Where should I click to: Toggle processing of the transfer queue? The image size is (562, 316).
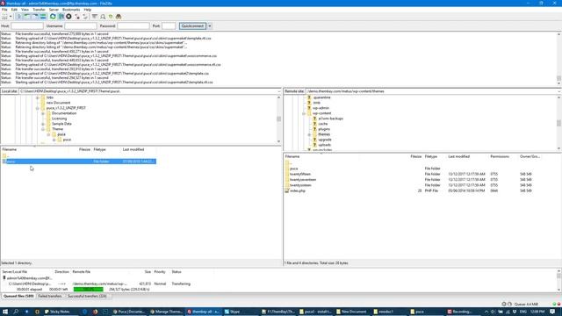coord(61,17)
